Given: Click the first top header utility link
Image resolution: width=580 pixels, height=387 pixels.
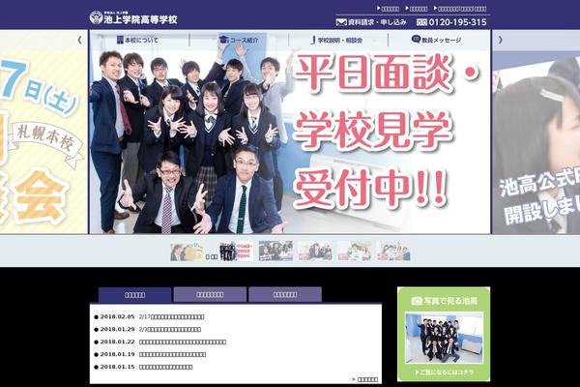Looking at the screenshot, I should [x=388, y=9].
